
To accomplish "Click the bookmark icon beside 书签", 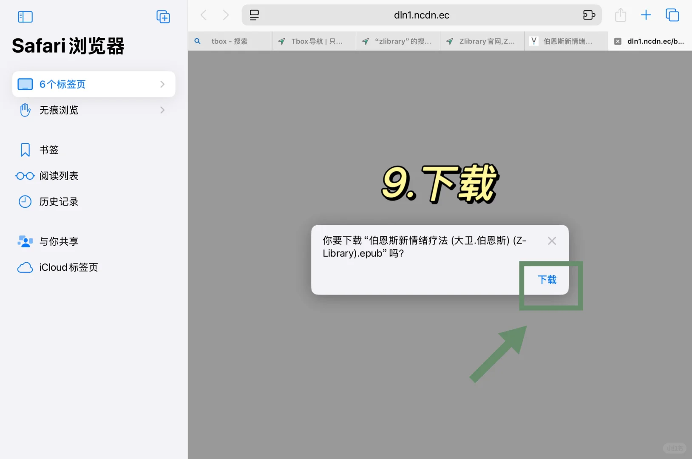I will pos(25,150).
